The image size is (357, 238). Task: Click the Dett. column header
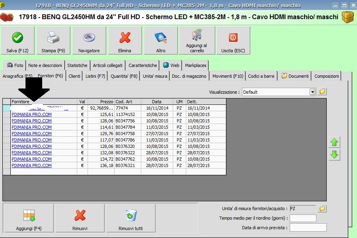point(206,102)
